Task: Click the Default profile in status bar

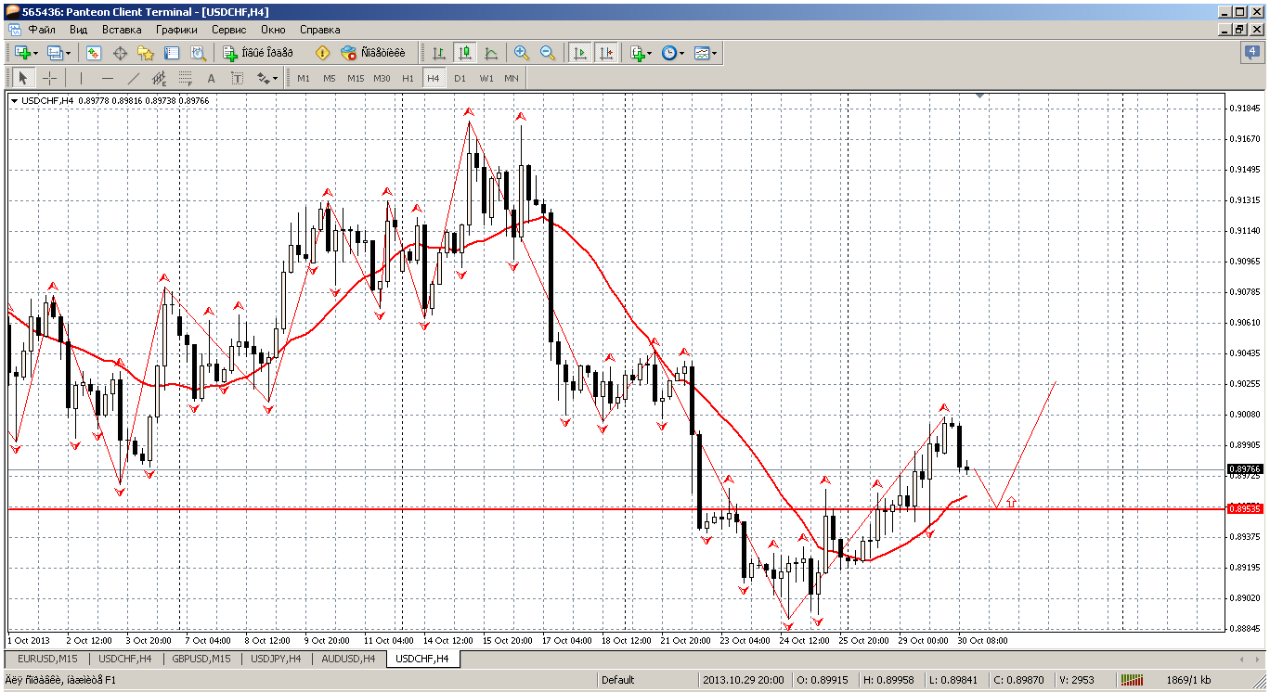Action: pyautogui.click(x=618, y=680)
